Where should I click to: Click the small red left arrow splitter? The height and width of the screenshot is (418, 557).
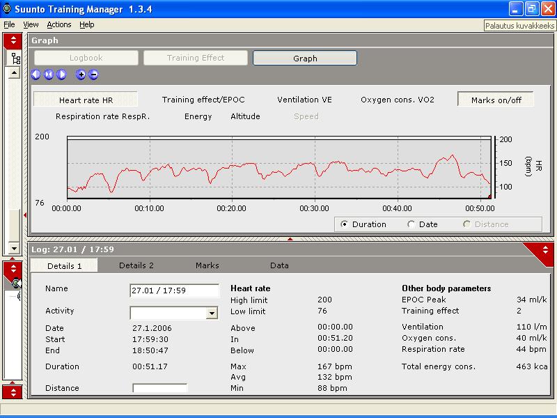coord(25,215)
